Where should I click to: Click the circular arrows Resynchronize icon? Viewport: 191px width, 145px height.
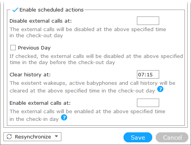[9, 137]
